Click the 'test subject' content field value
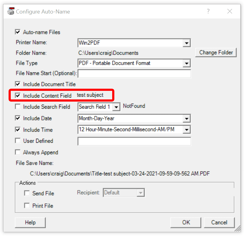The height and width of the screenshot is (236, 244). coord(90,95)
